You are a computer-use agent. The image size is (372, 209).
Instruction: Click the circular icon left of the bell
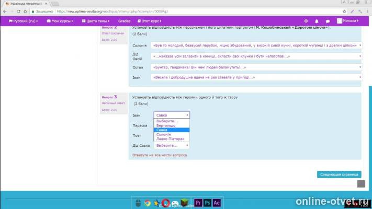click(x=306, y=21)
